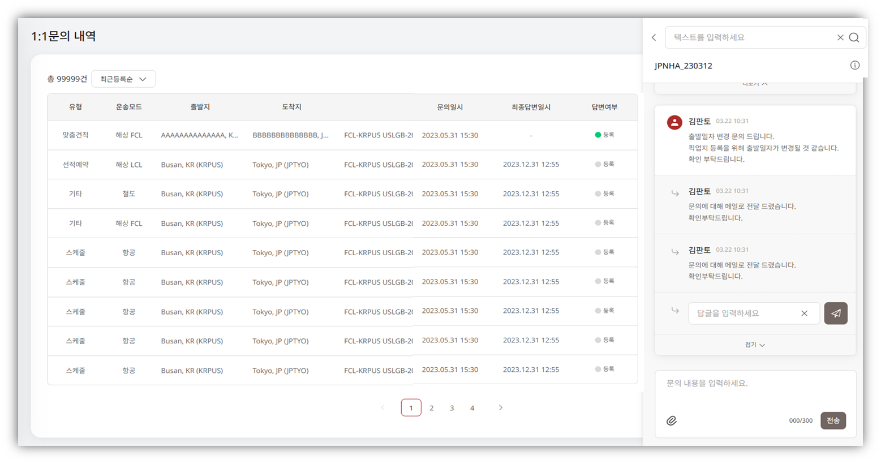Click the 더보기 expander at thread top
This screenshot has height=464, width=881.
pos(755,84)
